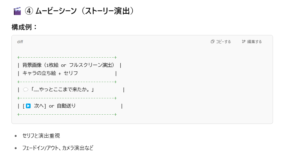The image size is (283, 154).
Task: Click the blue play icon before 次へ
Action: click(28, 106)
